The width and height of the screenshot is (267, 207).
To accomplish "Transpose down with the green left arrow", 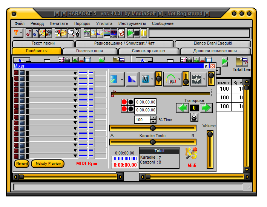I will coord(183,108).
